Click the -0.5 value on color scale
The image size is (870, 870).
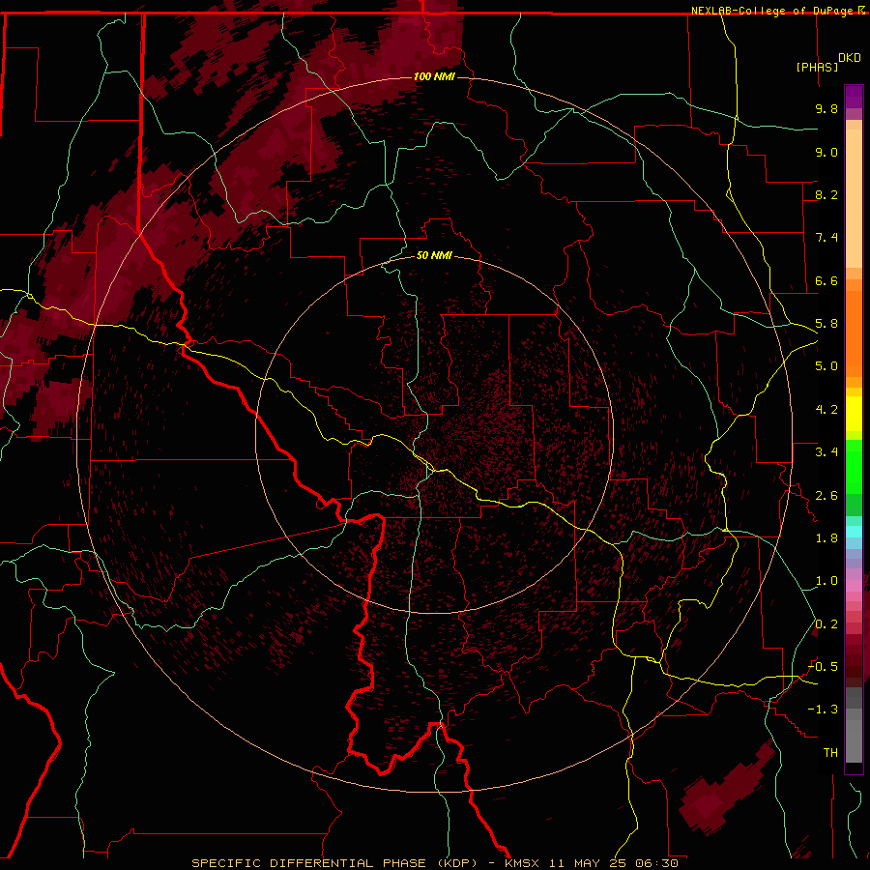pos(823,667)
